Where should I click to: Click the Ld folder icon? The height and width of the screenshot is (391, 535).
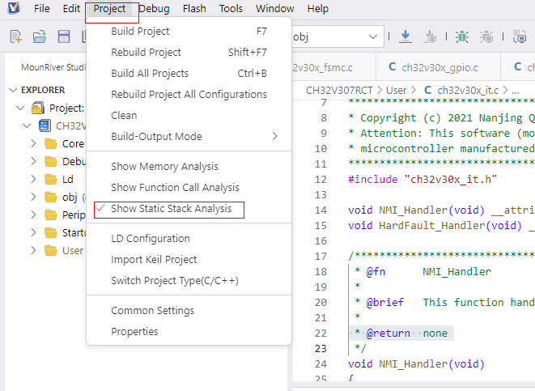tap(51, 180)
